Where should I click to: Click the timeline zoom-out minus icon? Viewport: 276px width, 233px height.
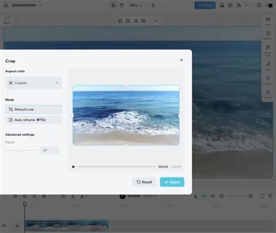point(221,196)
